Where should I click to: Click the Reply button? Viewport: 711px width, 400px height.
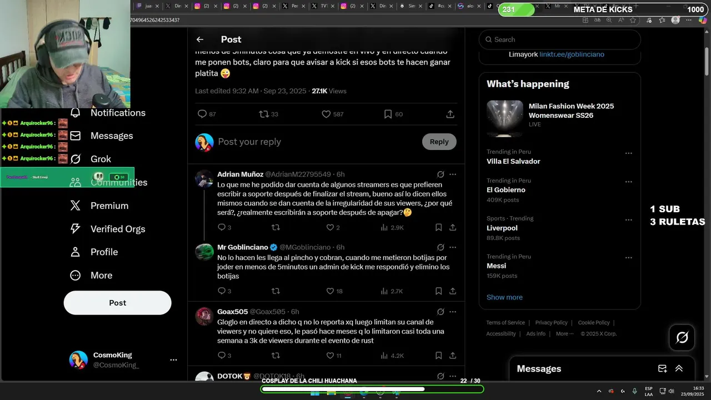[x=439, y=142]
